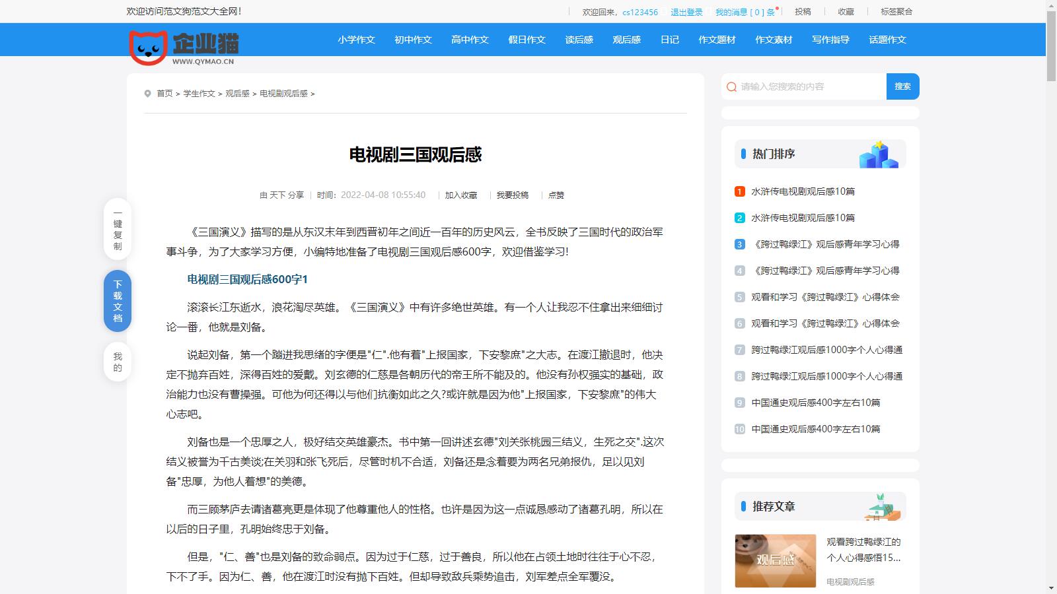
Task: Open the ranking link 水浒传电视剧观后感10篇
Action: coord(802,191)
